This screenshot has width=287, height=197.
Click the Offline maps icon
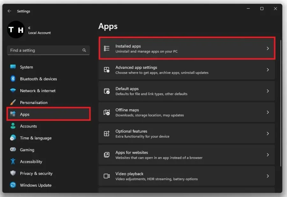point(107,112)
